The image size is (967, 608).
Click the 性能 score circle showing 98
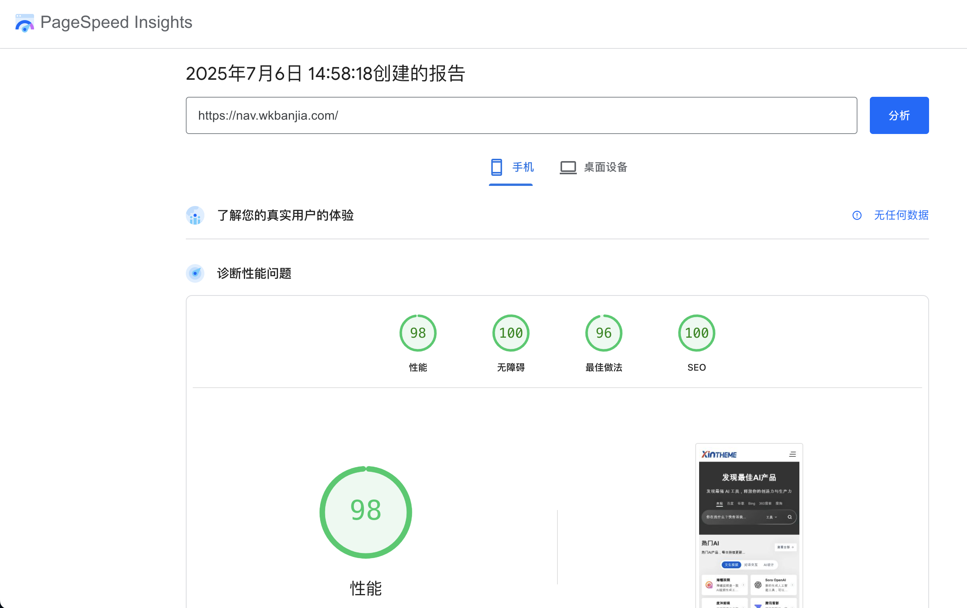(x=418, y=333)
